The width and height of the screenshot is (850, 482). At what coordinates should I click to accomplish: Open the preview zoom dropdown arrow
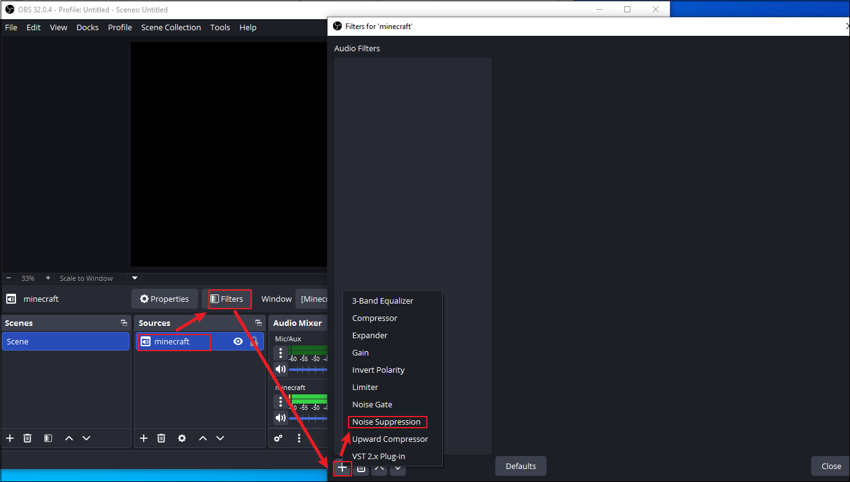(134, 278)
